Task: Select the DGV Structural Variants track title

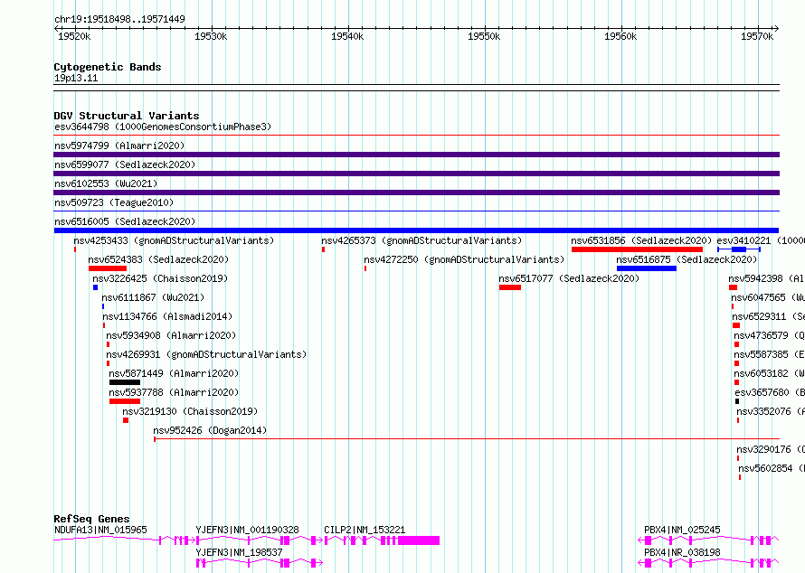Action: (127, 116)
